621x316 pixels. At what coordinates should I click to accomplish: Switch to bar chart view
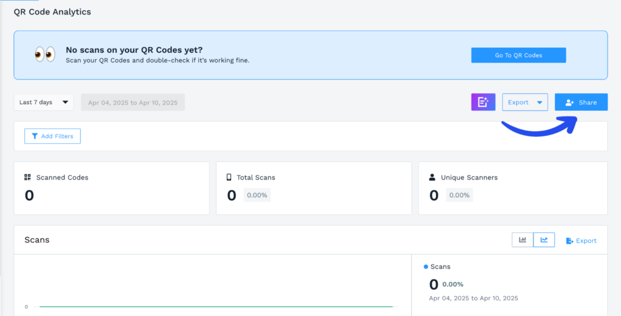522,240
